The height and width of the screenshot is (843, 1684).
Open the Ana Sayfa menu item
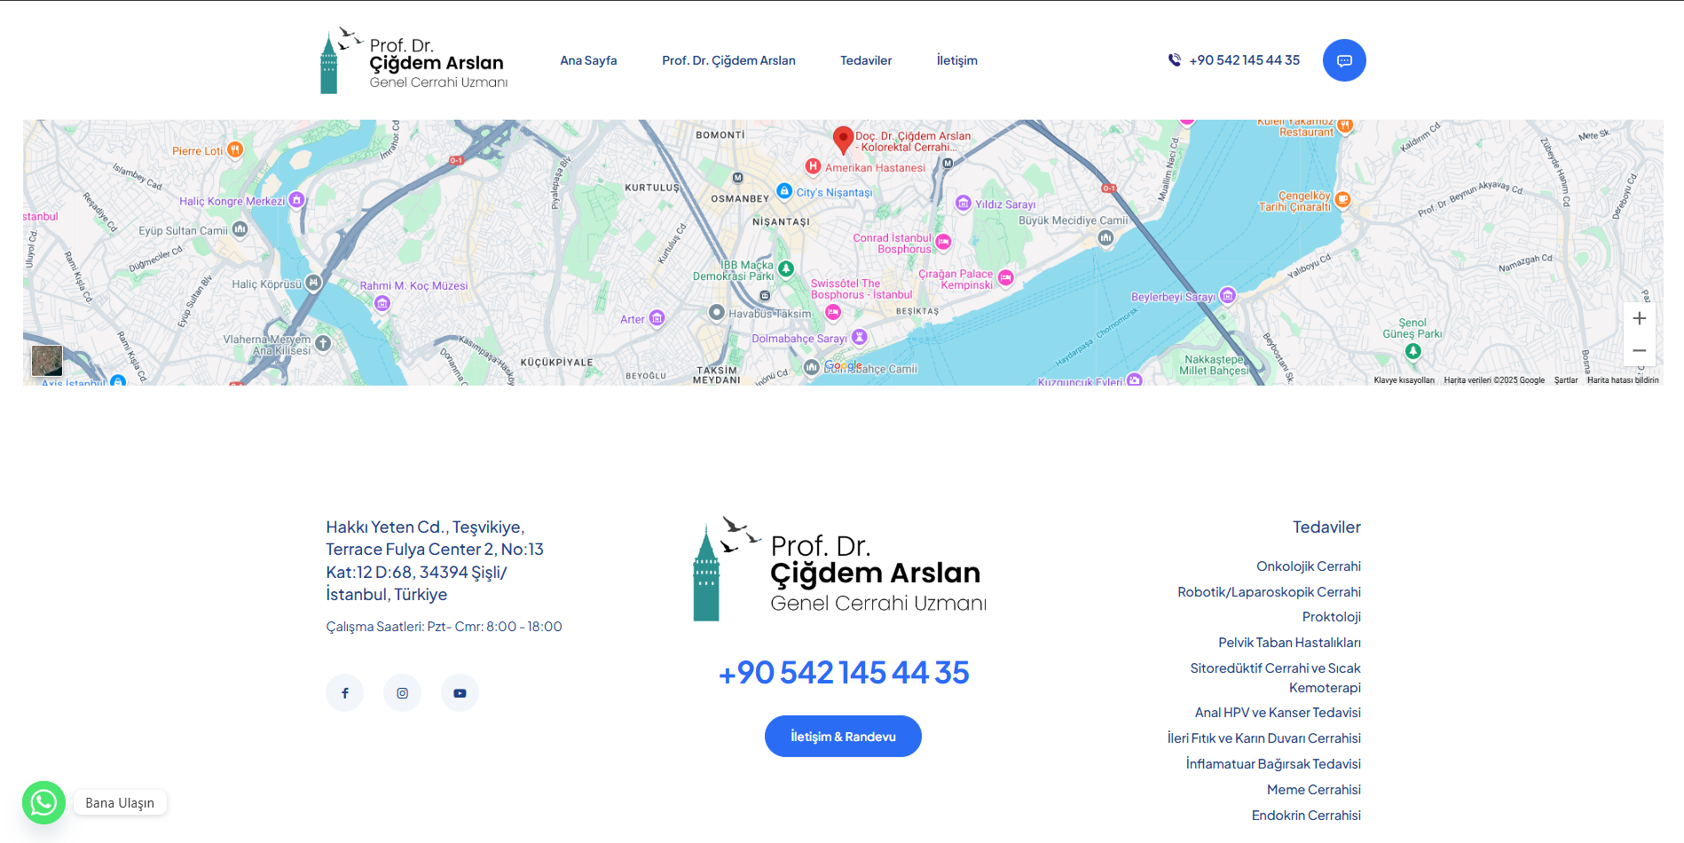(x=588, y=60)
